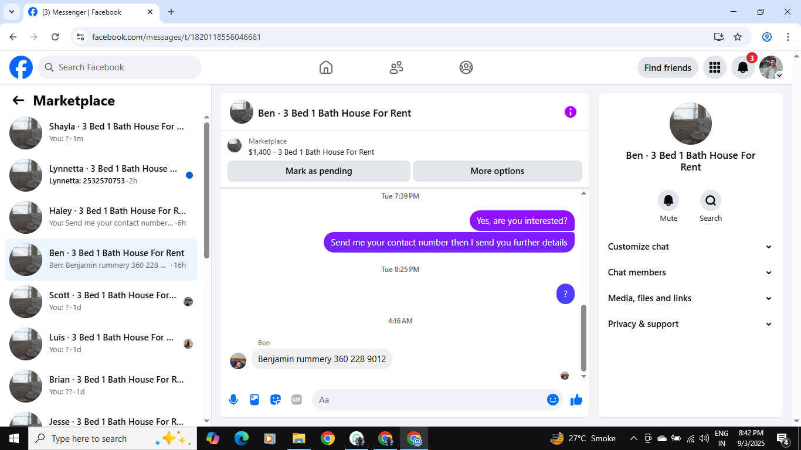
Task: Click the browser back arrow
Action: [x=13, y=37]
